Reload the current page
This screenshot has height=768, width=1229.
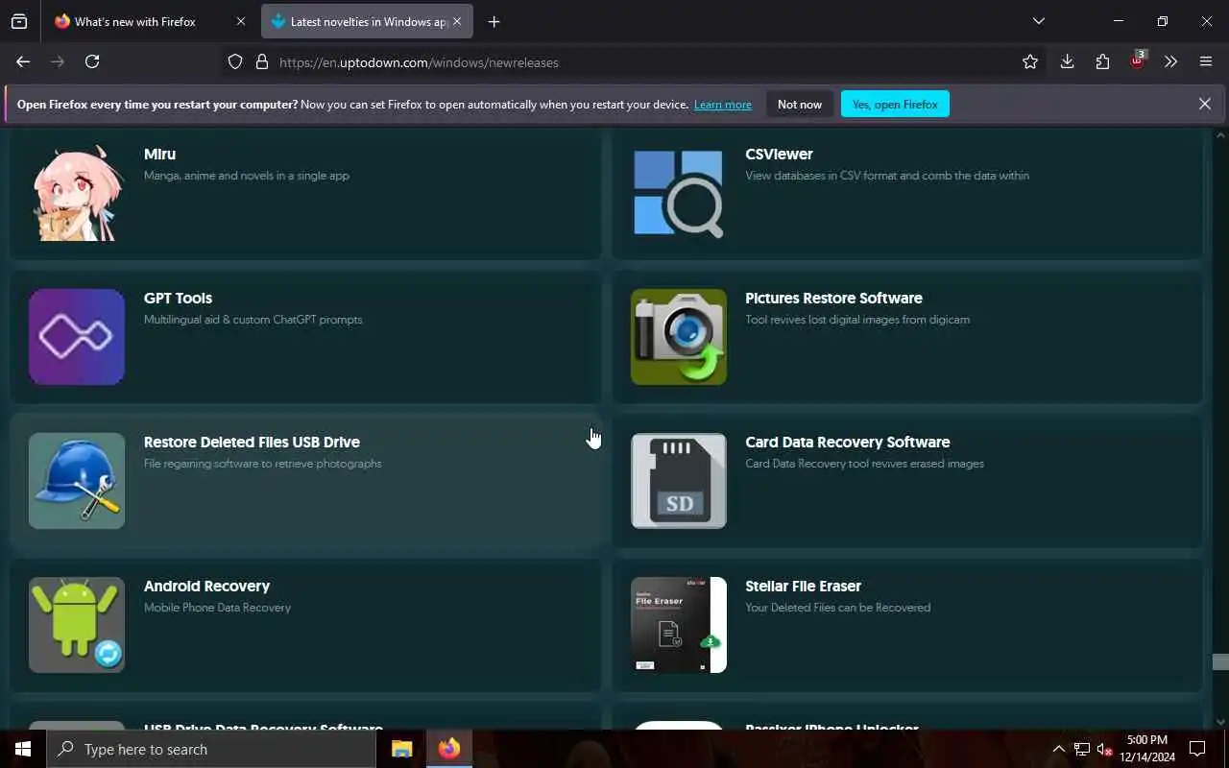[x=92, y=61]
